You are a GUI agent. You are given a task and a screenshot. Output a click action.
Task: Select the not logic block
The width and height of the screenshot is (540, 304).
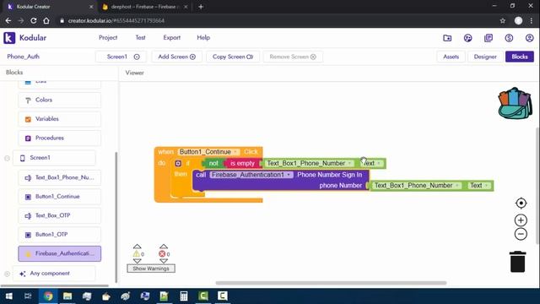pos(213,163)
